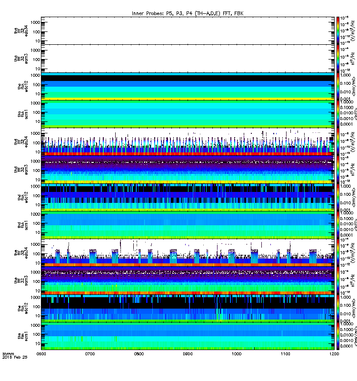Click the '2018 Feb 25' date label
357x381 pixels.
pyautogui.click(x=15, y=357)
